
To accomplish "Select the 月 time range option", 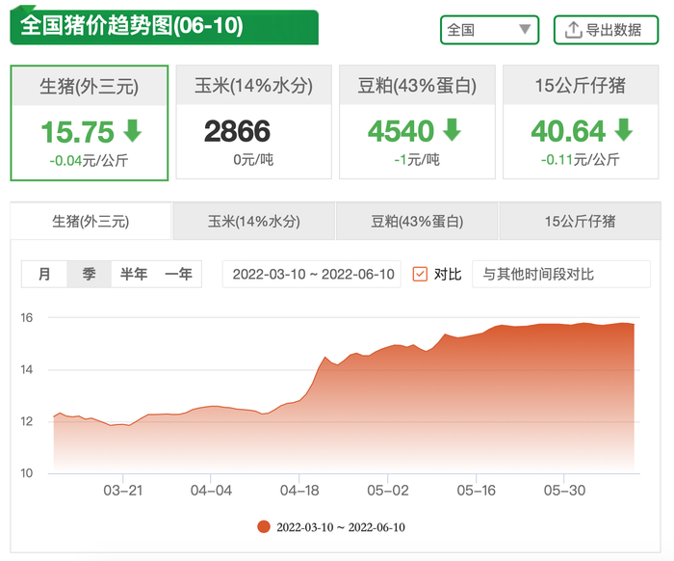I will click(44, 274).
